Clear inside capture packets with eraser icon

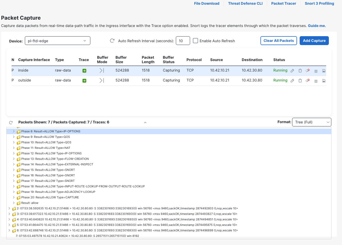click(x=308, y=70)
